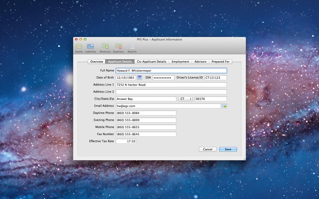Switch to the Overview tab
The width and height of the screenshot is (319, 199).
coord(96,62)
